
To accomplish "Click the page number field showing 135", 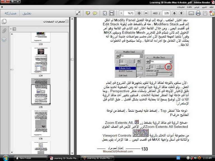I will pos(166,13).
